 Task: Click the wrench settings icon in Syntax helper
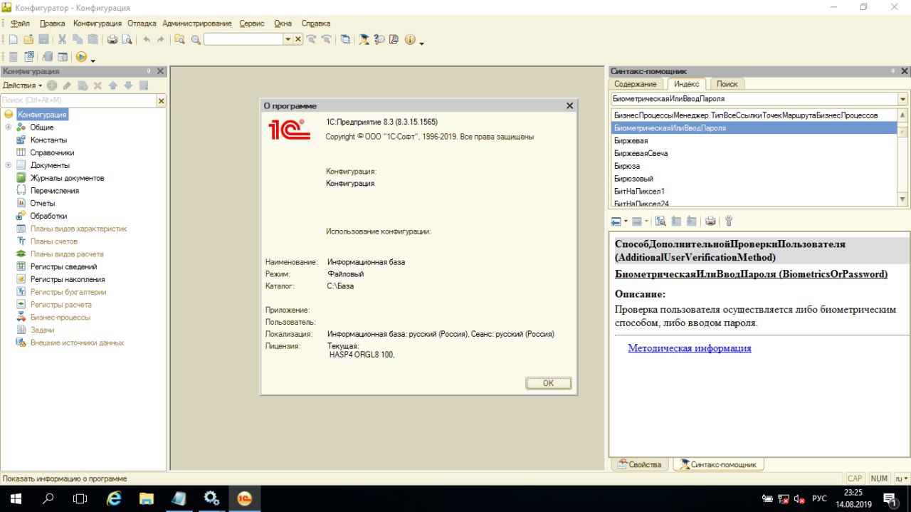(729, 221)
